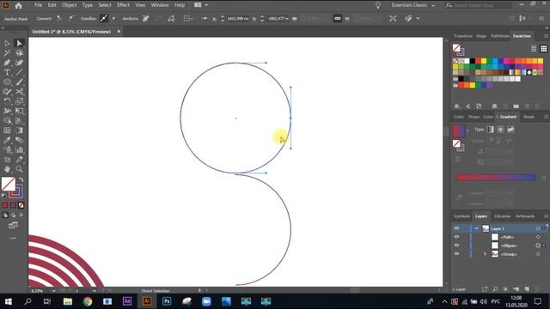Select the Shaper tool

click(x=7, y=92)
